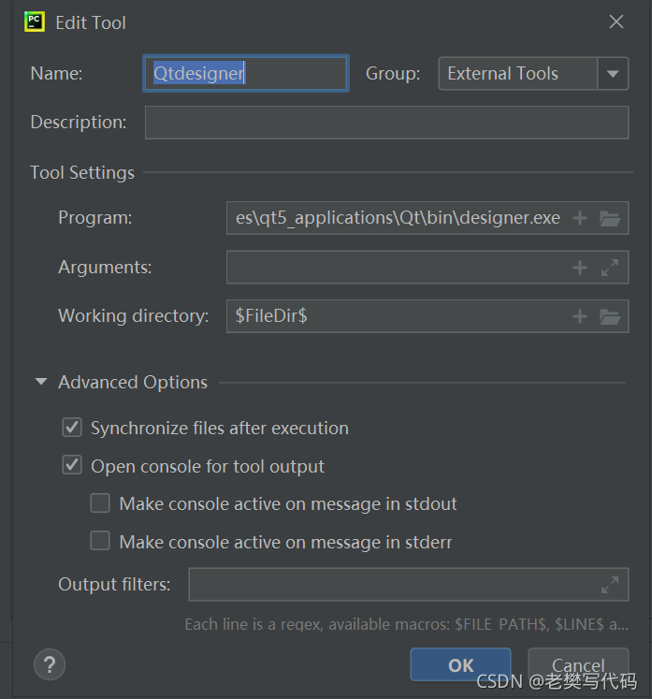The width and height of the screenshot is (652, 699).
Task: Disable Synchronize files after execution
Action: click(x=72, y=429)
